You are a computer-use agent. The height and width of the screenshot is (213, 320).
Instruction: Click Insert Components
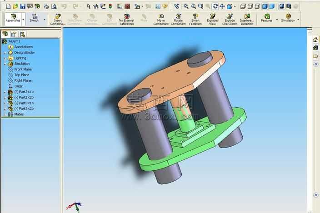pyautogui.click(x=58, y=20)
